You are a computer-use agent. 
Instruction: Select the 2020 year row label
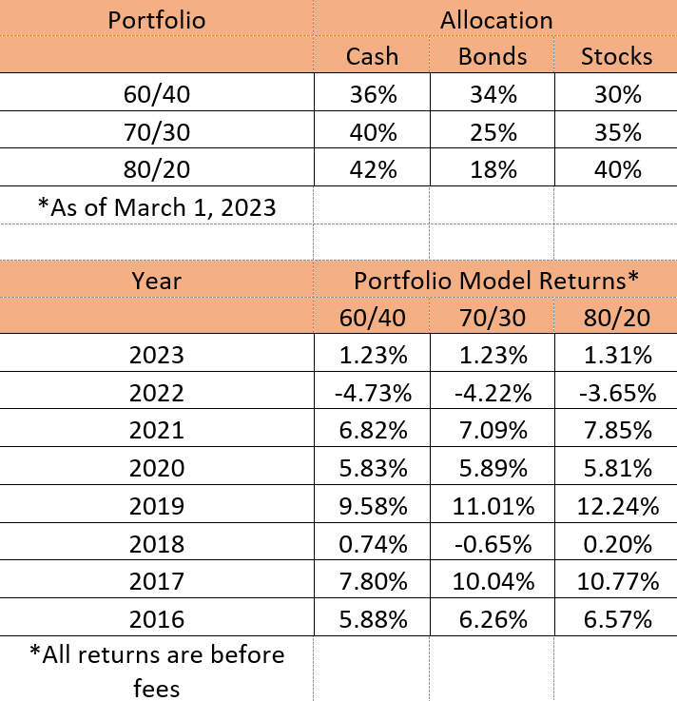pos(157,468)
